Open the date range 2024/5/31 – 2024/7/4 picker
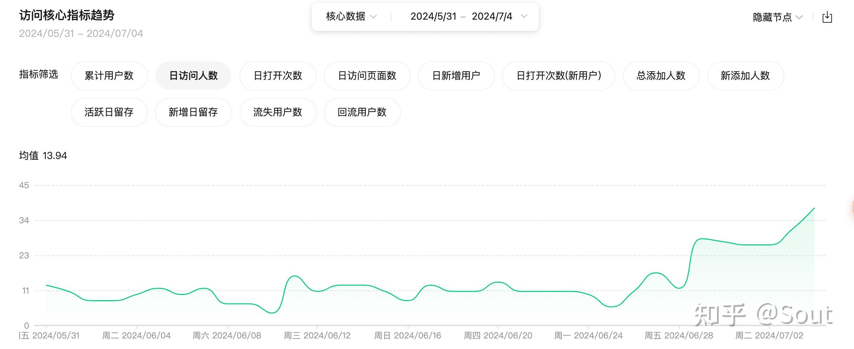 469,17
